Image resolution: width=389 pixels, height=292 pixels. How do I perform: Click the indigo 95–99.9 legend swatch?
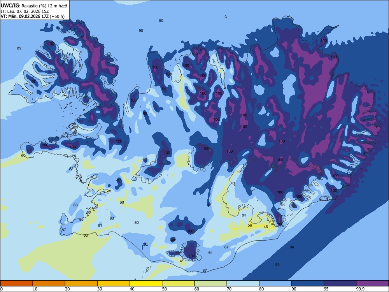coord(340,283)
